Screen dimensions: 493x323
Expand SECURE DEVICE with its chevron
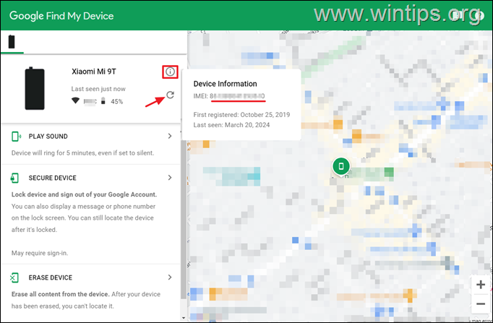(x=170, y=178)
